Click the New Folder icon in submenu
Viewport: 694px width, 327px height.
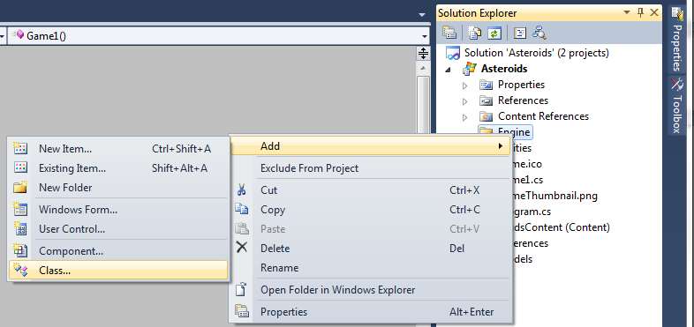pos(20,187)
